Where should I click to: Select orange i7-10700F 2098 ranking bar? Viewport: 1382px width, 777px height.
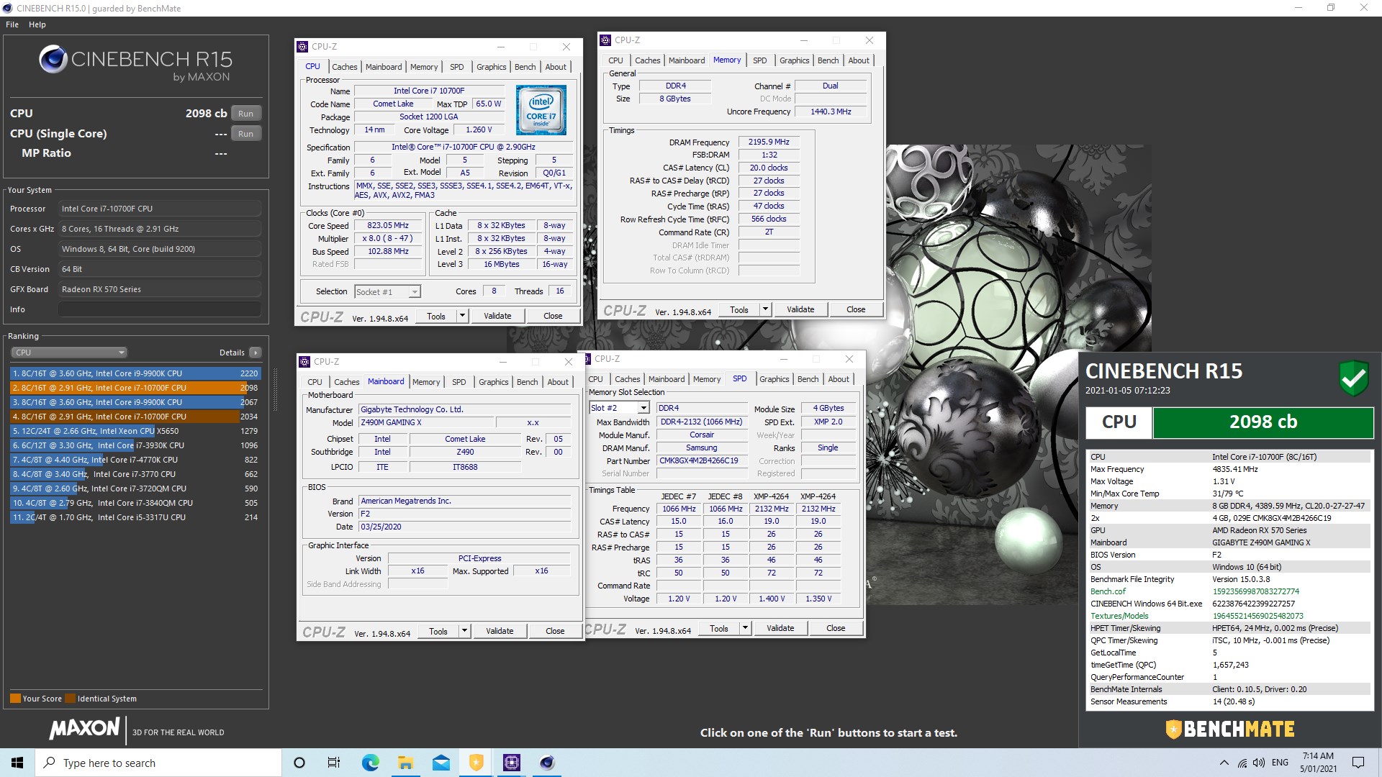[x=135, y=388]
